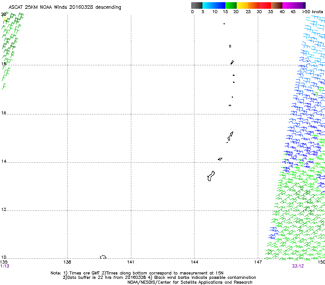This screenshot has height=285, width=325.
Task: Click the "16" latitude axis label
Action: [4, 113]
